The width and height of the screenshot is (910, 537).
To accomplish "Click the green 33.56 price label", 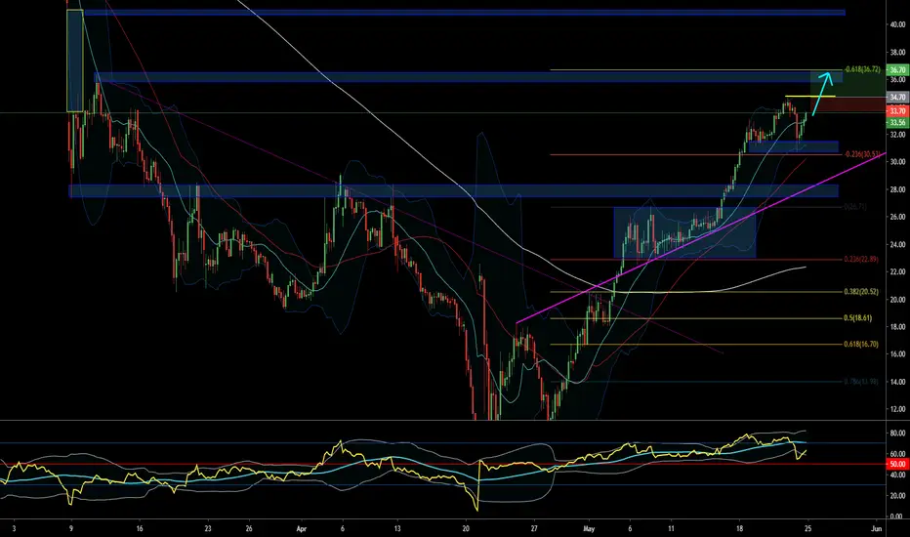I will coord(897,122).
